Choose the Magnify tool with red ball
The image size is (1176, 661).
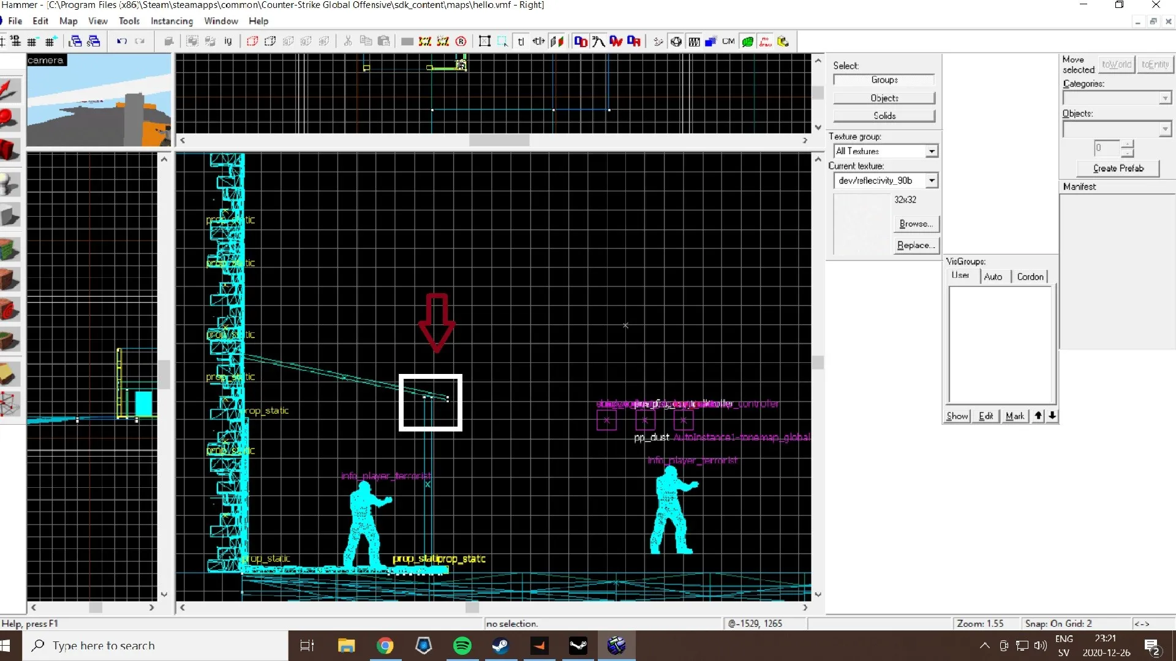10,120
